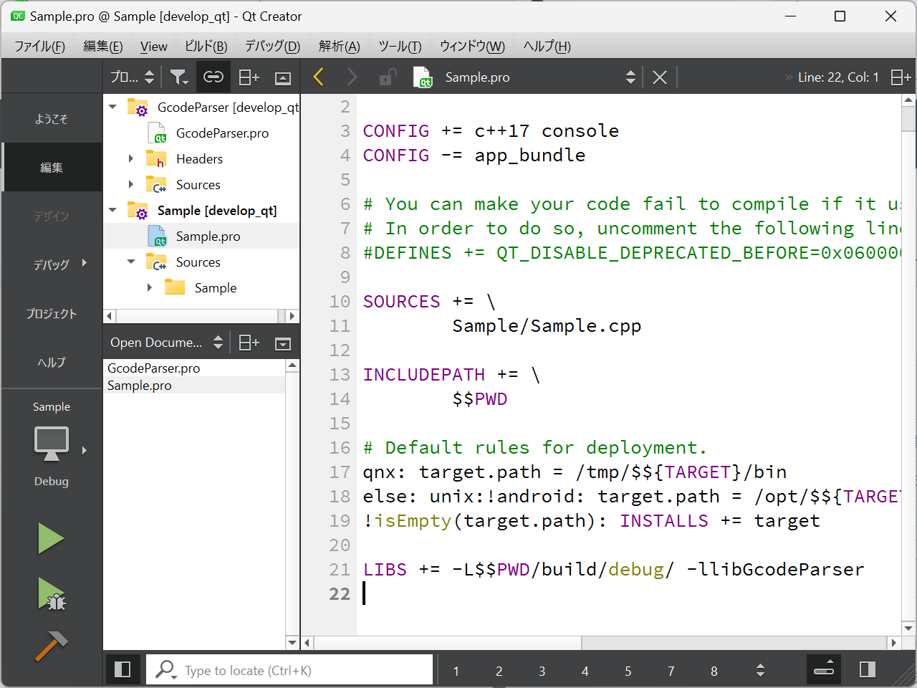Expand Sources under GcodeParser
Viewport: 917px width, 688px height.
(131, 184)
